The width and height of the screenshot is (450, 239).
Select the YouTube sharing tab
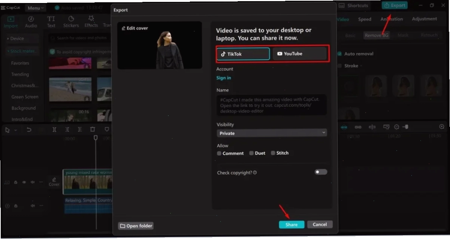299,54
